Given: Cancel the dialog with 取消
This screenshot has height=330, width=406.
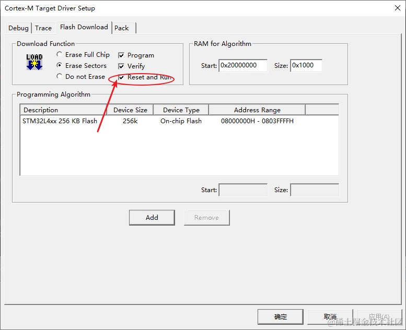Looking at the screenshot, I should click(330, 316).
